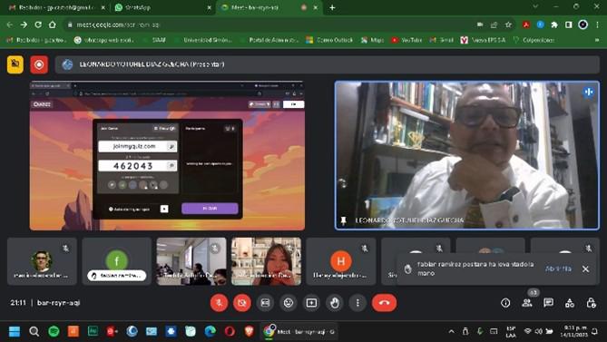This screenshot has height=342, width=607.
Task: Show the participants list panel
Action: point(527,303)
